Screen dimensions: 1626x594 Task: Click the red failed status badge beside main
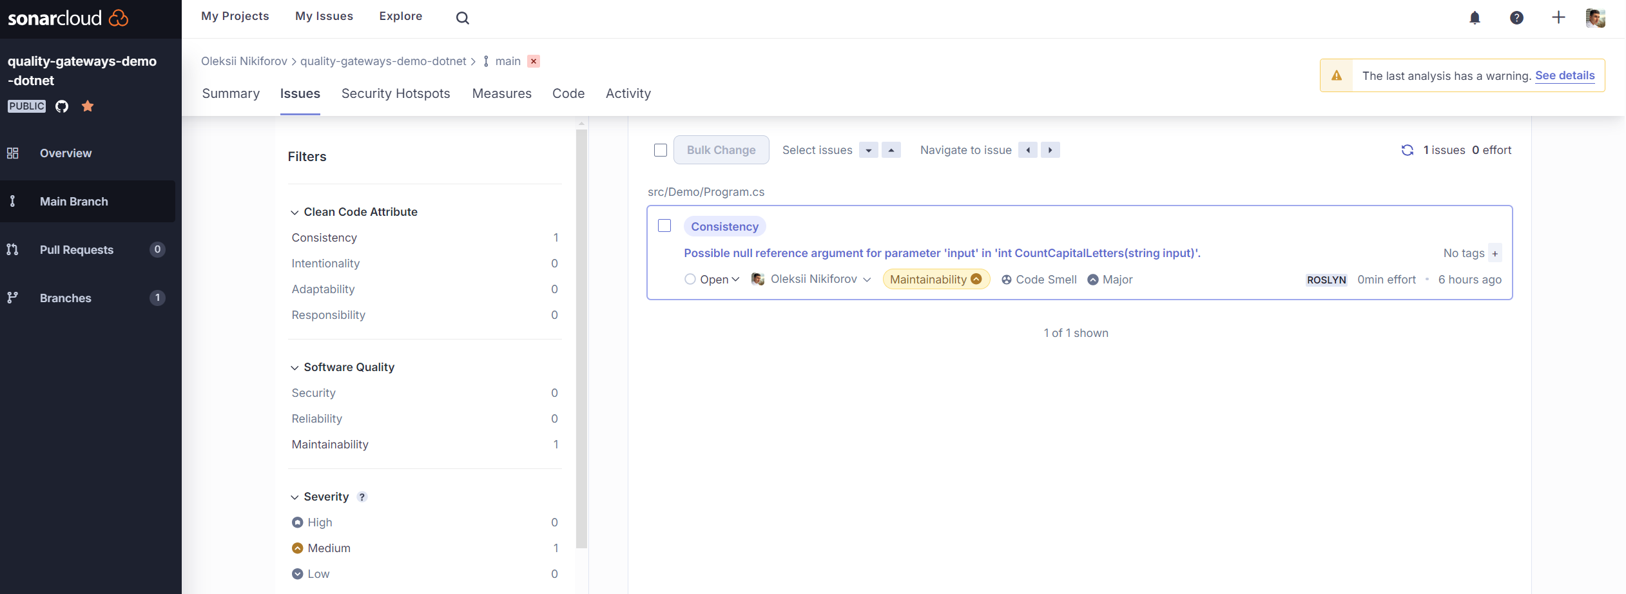(x=534, y=61)
